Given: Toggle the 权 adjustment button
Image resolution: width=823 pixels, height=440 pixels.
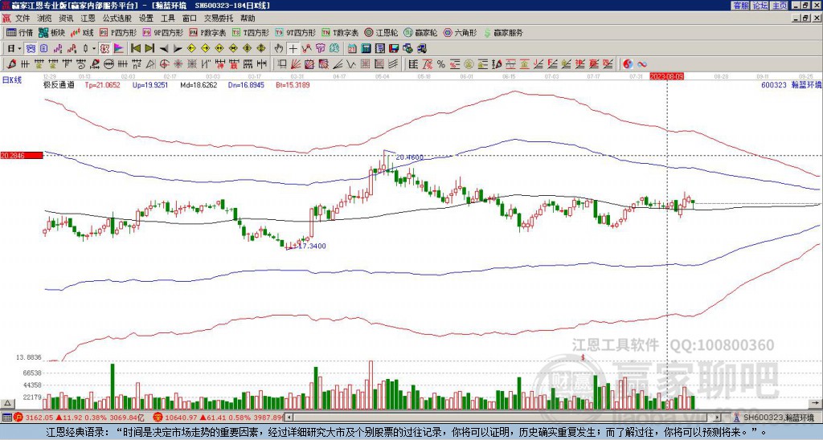Looking at the screenshot, I should [104, 49].
